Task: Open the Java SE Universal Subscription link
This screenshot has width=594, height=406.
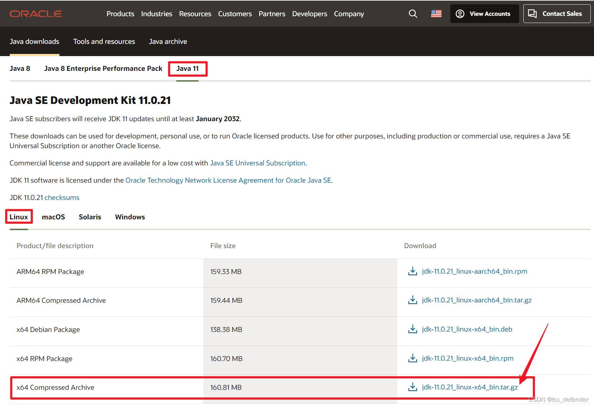Action: [258, 163]
